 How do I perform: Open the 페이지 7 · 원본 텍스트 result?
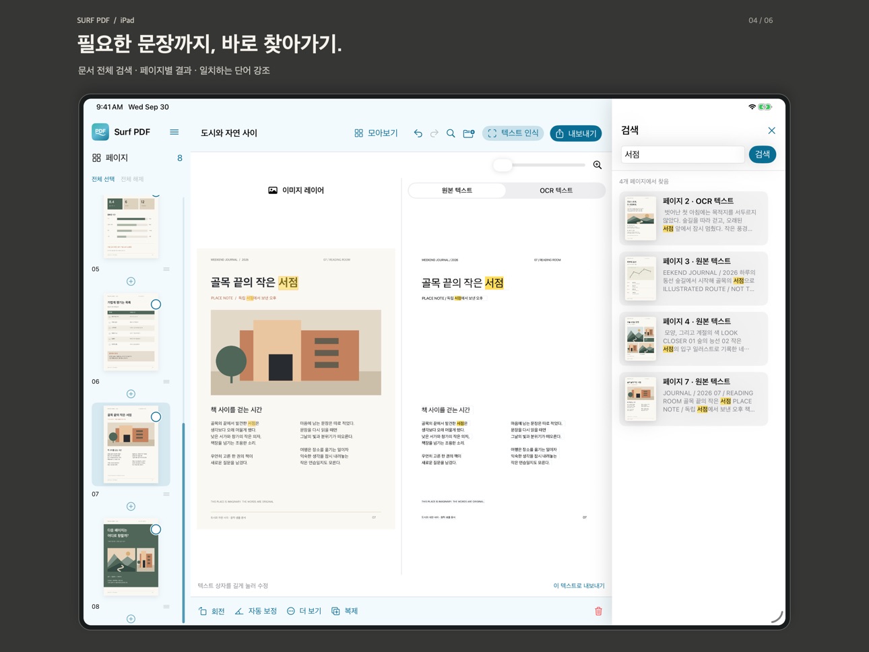tap(693, 399)
